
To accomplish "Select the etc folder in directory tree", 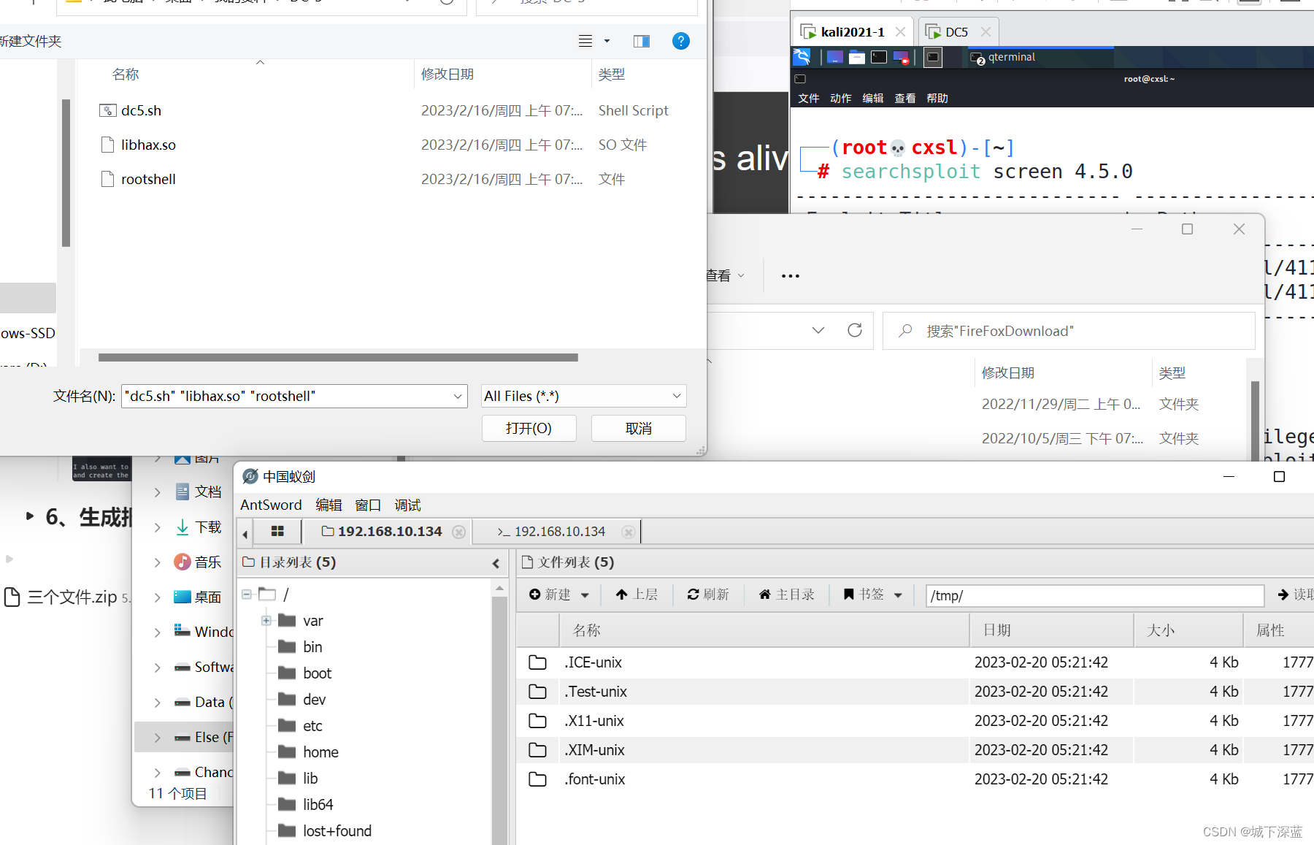I will 301,725.
